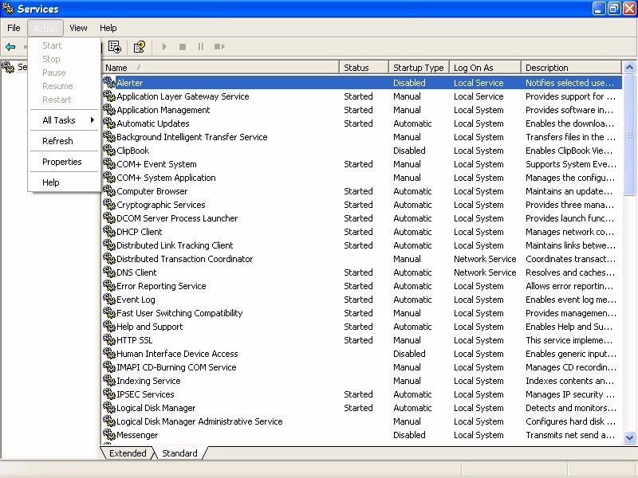The image size is (638, 478).
Task: Choose Help in the Action dropdown
Action: (65, 182)
